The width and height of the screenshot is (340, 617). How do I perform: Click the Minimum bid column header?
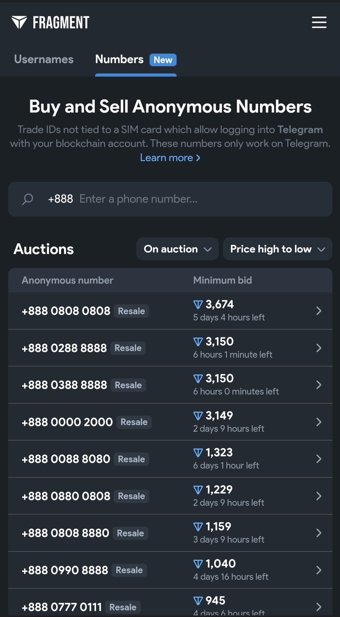click(x=222, y=280)
